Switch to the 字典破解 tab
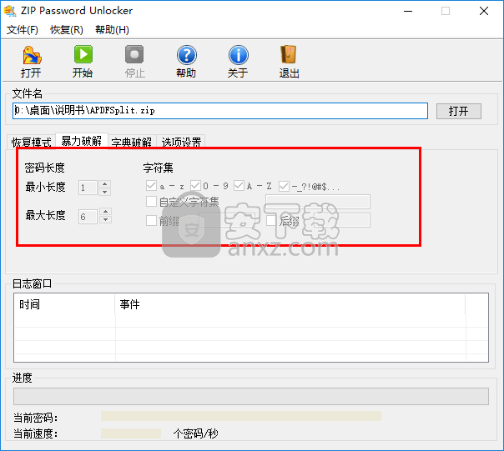 132,143
